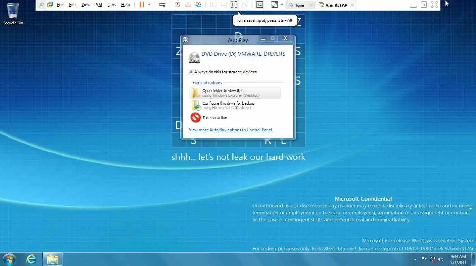Click the stretch guest display icon

tap(275, 5)
